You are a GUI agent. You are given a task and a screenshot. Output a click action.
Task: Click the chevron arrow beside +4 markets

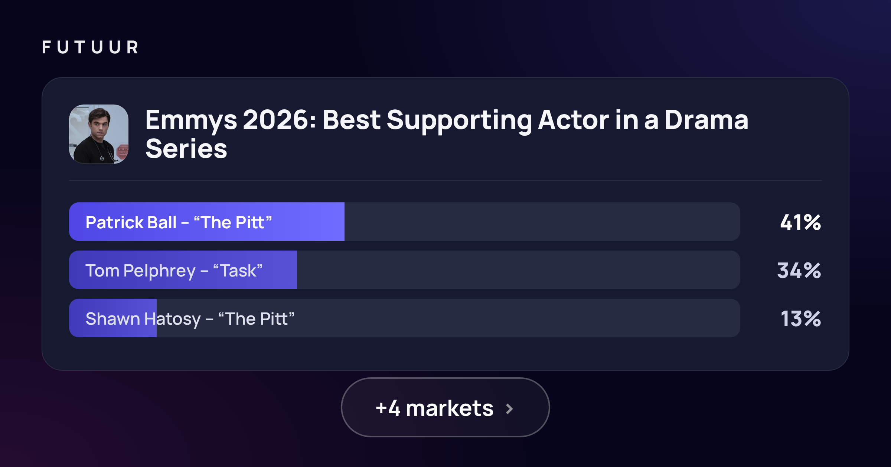coord(510,409)
